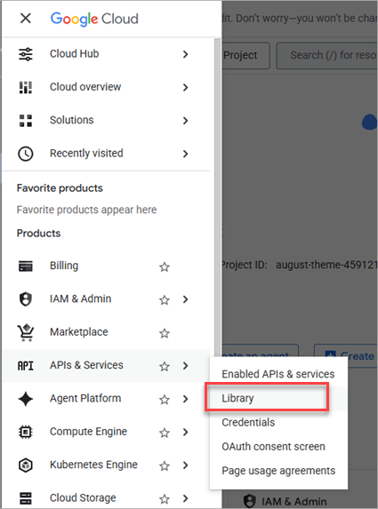378x509 pixels.
Task: Select the Cloud overview dashboard icon
Action: [26, 87]
